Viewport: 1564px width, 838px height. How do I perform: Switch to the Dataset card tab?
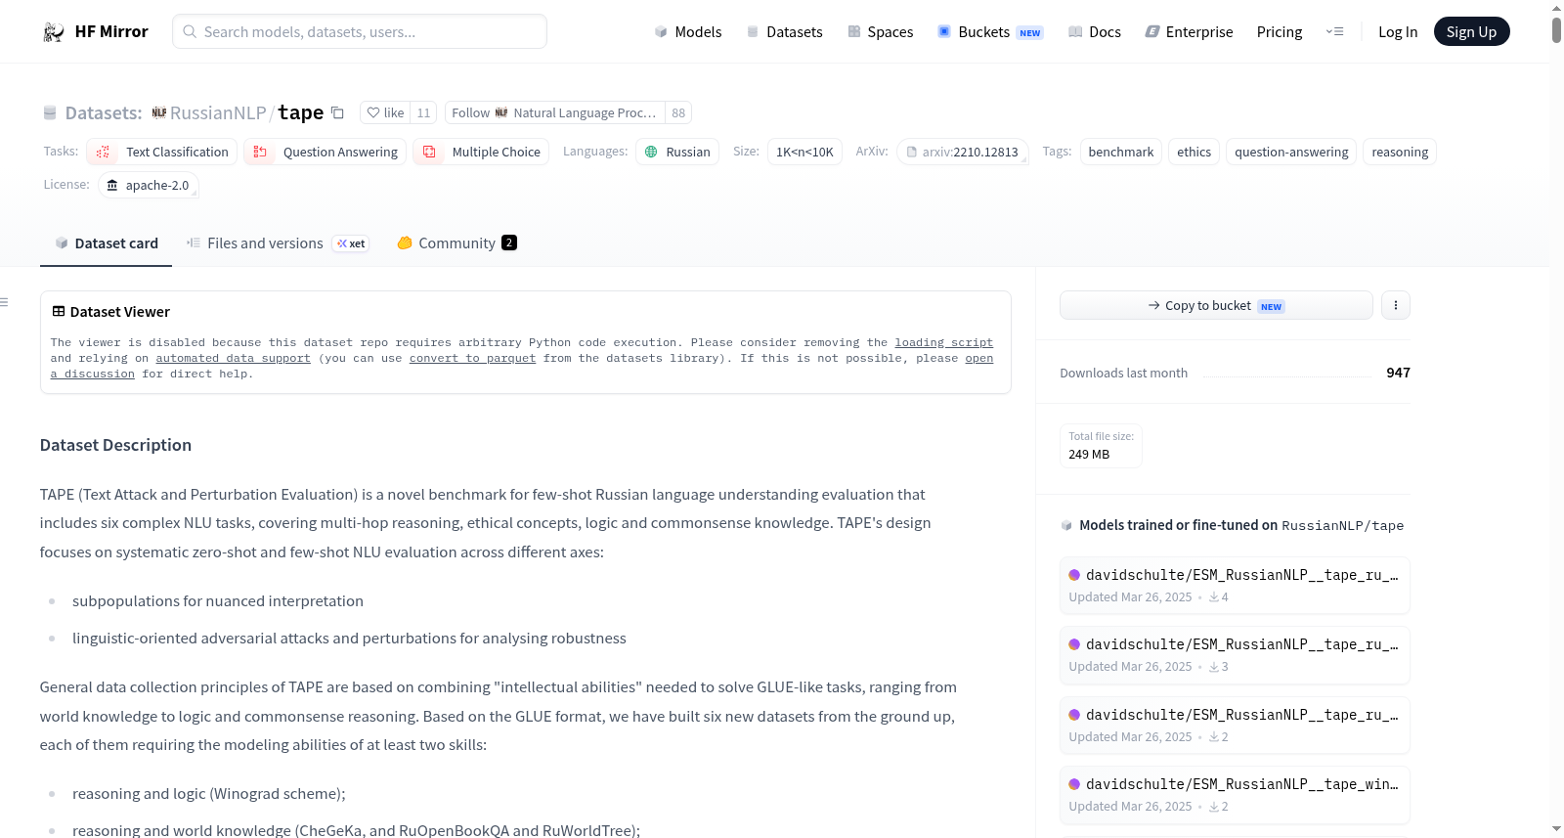[106, 243]
